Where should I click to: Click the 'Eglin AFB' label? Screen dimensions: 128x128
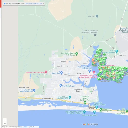point(122,55)
